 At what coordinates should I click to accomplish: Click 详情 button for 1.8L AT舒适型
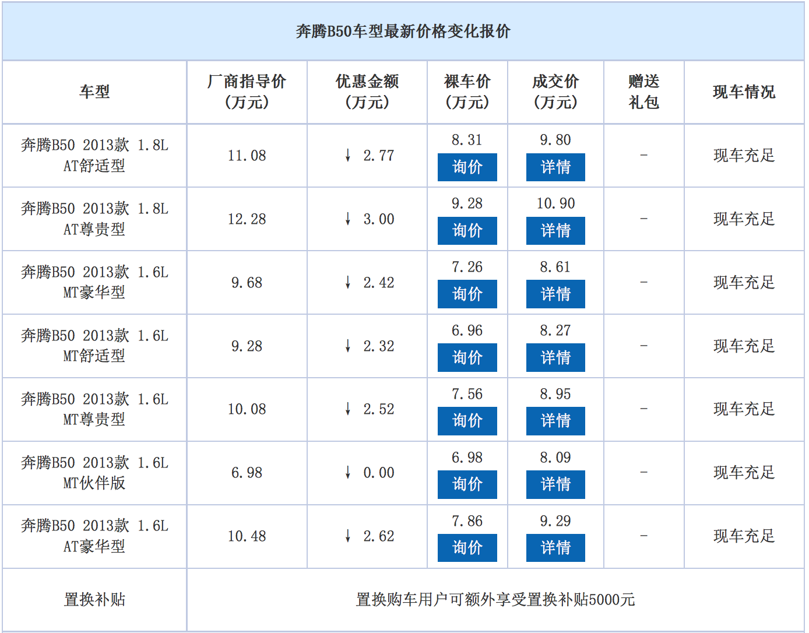tap(555, 167)
